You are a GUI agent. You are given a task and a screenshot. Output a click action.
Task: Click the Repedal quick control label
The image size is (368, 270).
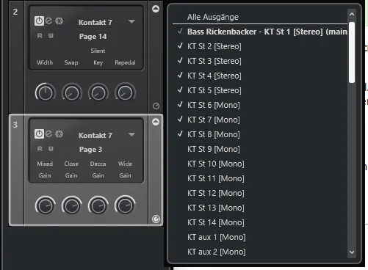coord(125,62)
